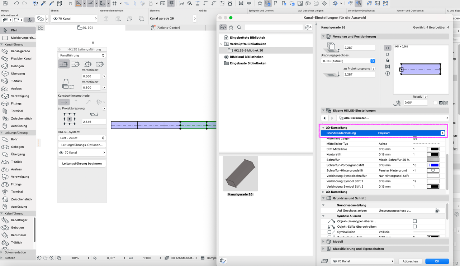
Task: Toggle Objekt-Linientypen überschreiben checkbox
Action: coord(415,221)
